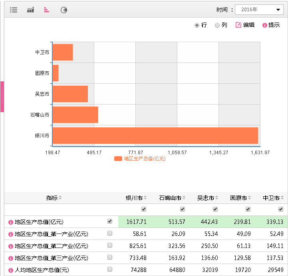288x276 pixels.
Task: Check 地区生产总值_第一产业 row checkbox
Action: tap(110, 233)
